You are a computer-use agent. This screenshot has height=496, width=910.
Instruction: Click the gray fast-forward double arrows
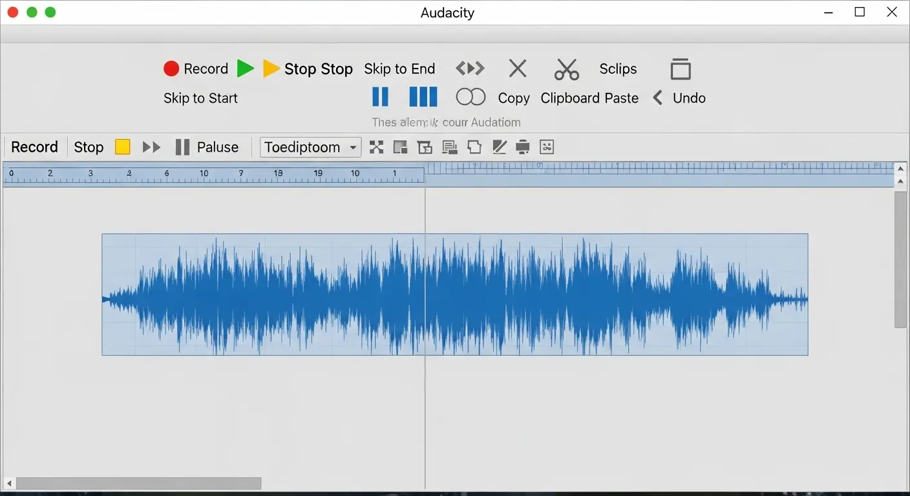(151, 147)
